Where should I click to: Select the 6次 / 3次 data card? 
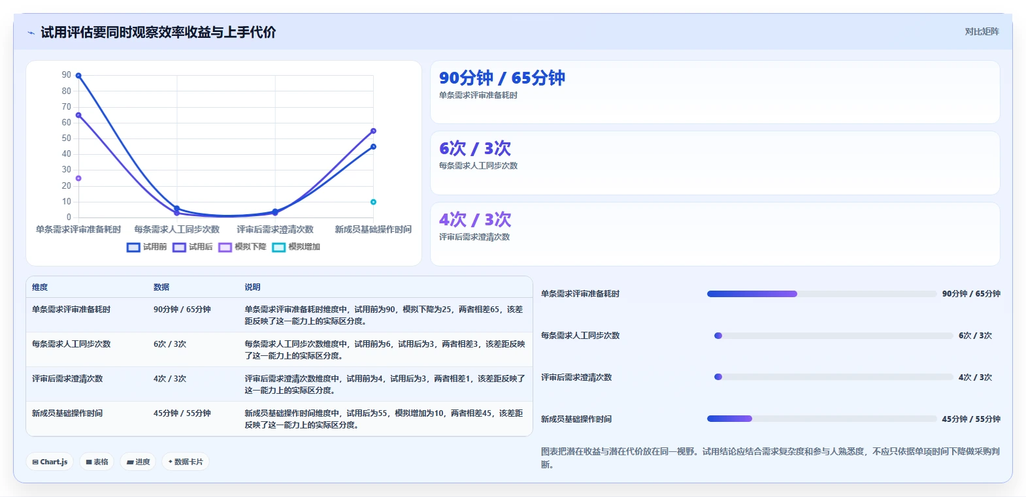[715, 163]
